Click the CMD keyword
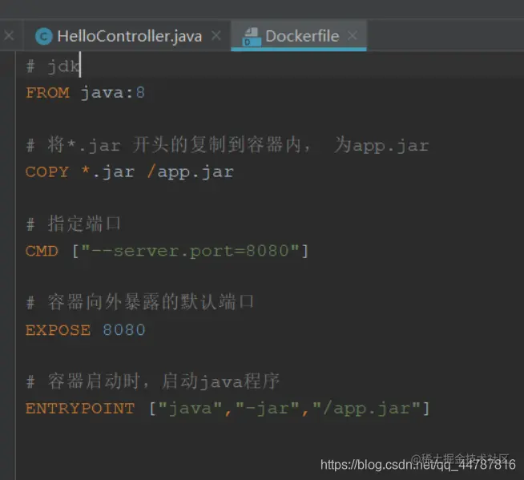The image size is (524, 480). click(x=42, y=251)
